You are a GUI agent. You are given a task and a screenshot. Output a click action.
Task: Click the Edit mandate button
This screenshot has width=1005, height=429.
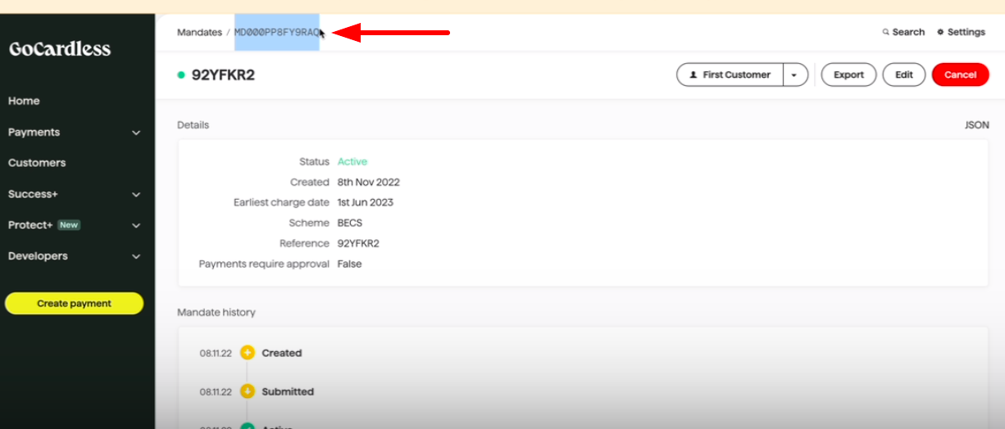(903, 75)
